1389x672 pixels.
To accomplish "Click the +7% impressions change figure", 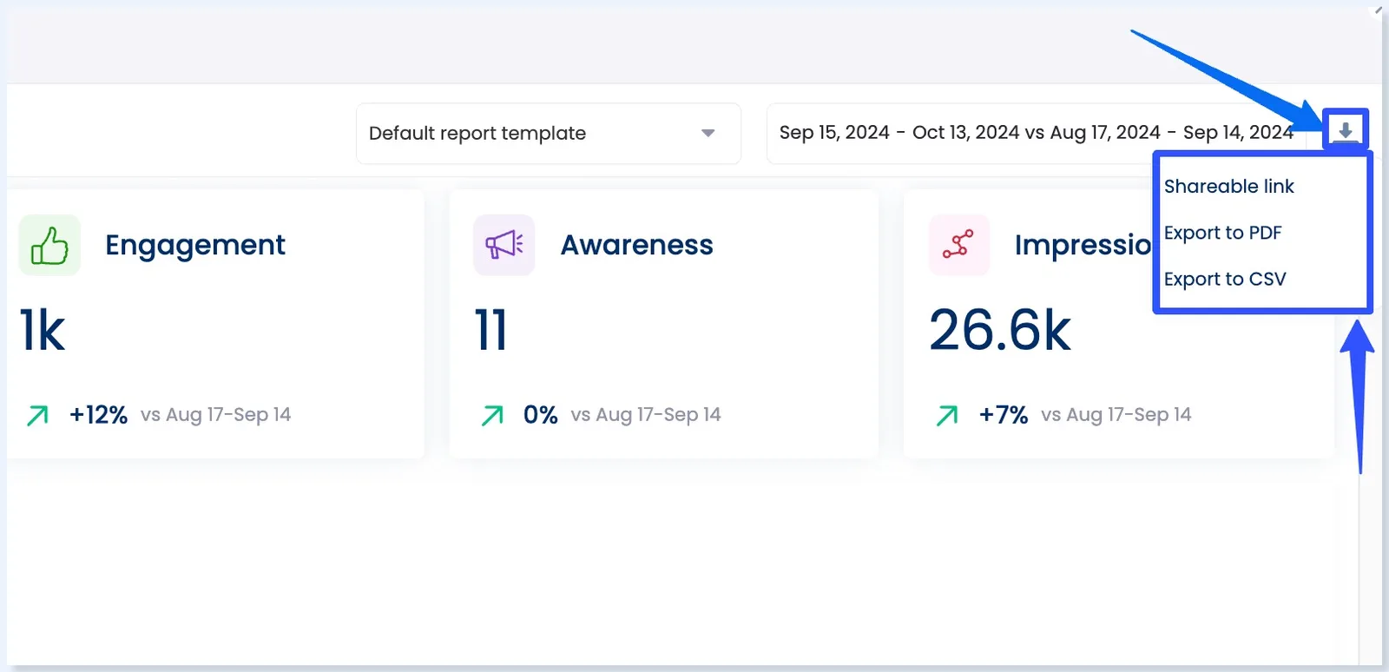I will 1003,415.
